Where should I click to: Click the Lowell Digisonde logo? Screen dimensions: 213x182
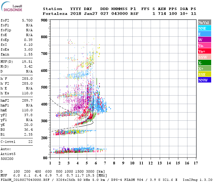pyautogui.click(x=12, y=7)
